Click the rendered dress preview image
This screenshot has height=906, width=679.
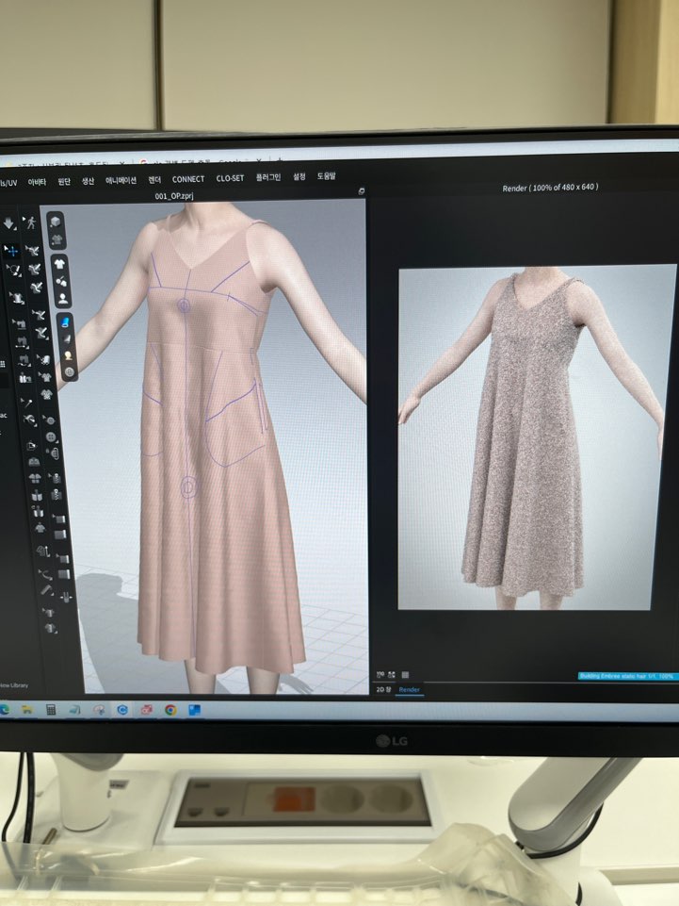tap(536, 438)
